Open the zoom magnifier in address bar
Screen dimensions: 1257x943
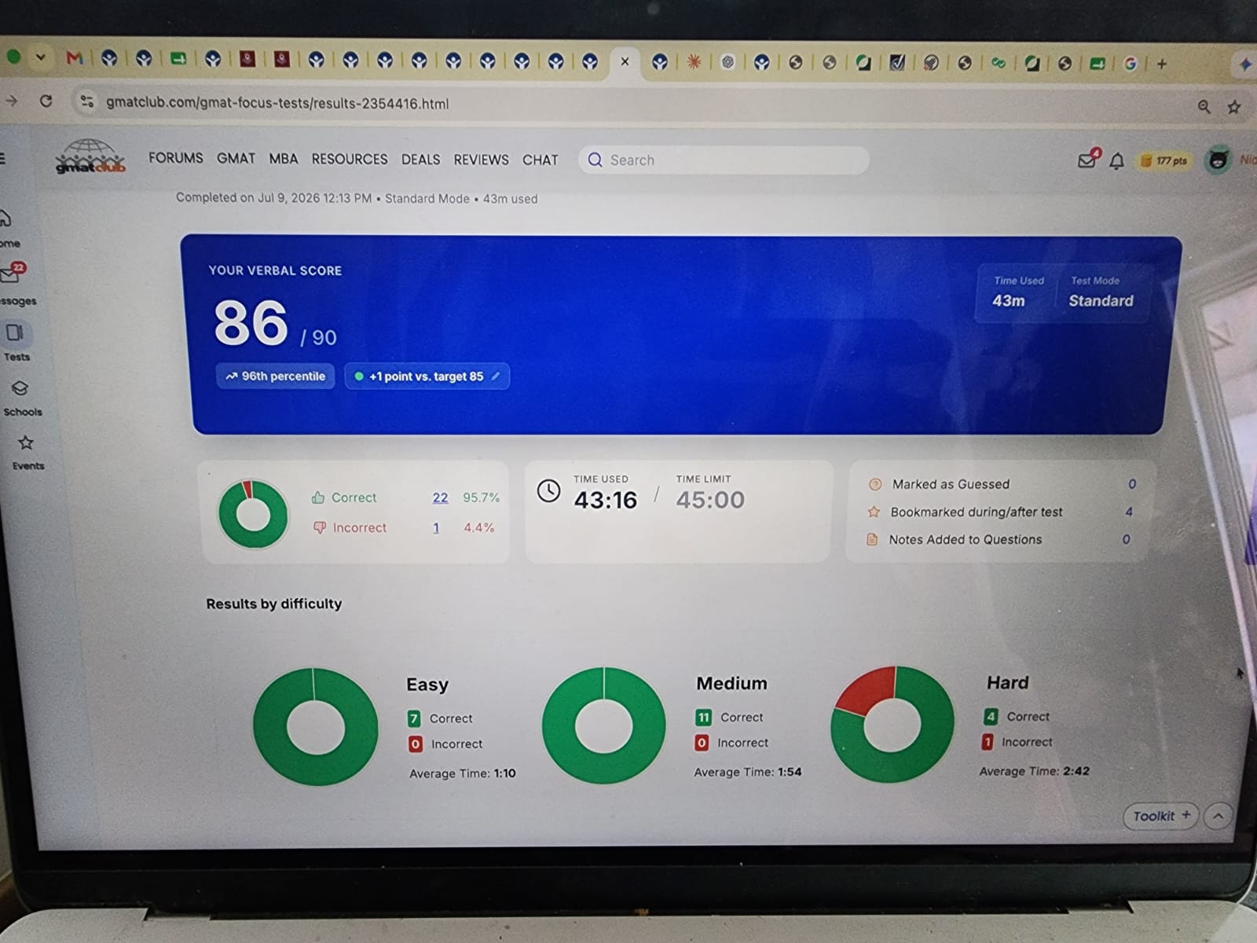[1204, 106]
